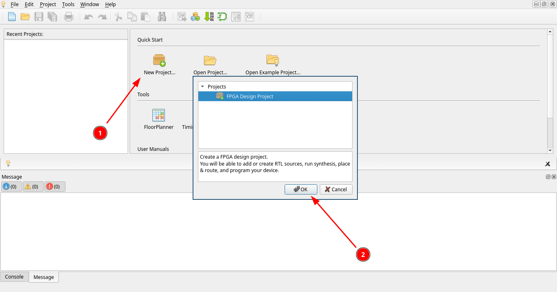Close the tip bar with the X
The width and height of the screenshot is (557, 292).
[548, 164]
